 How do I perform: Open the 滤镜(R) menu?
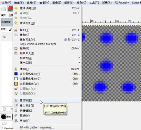tap(107, 2)
